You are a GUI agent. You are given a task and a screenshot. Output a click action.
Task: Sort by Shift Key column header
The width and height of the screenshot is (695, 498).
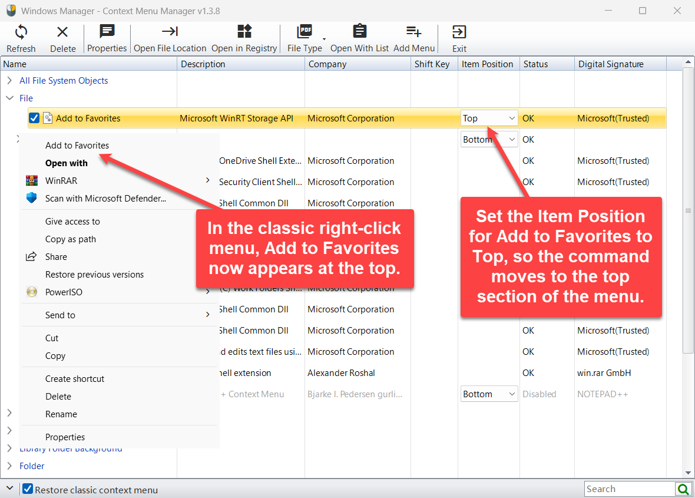(x=435, y=64)
